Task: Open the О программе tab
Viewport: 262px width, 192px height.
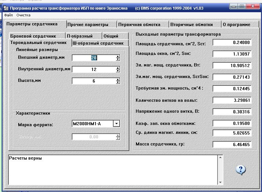Action: 237,24
